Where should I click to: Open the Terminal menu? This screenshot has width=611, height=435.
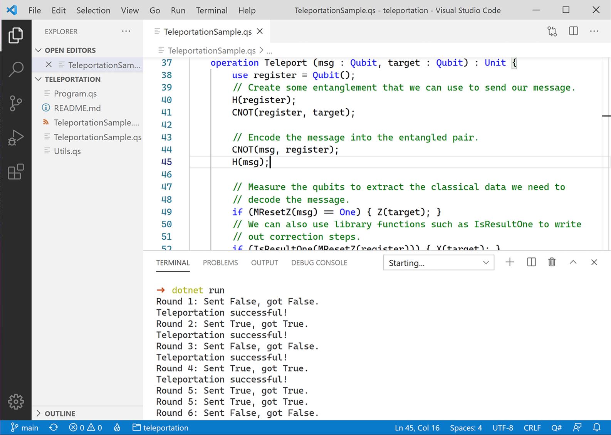(x=211, y=10)
